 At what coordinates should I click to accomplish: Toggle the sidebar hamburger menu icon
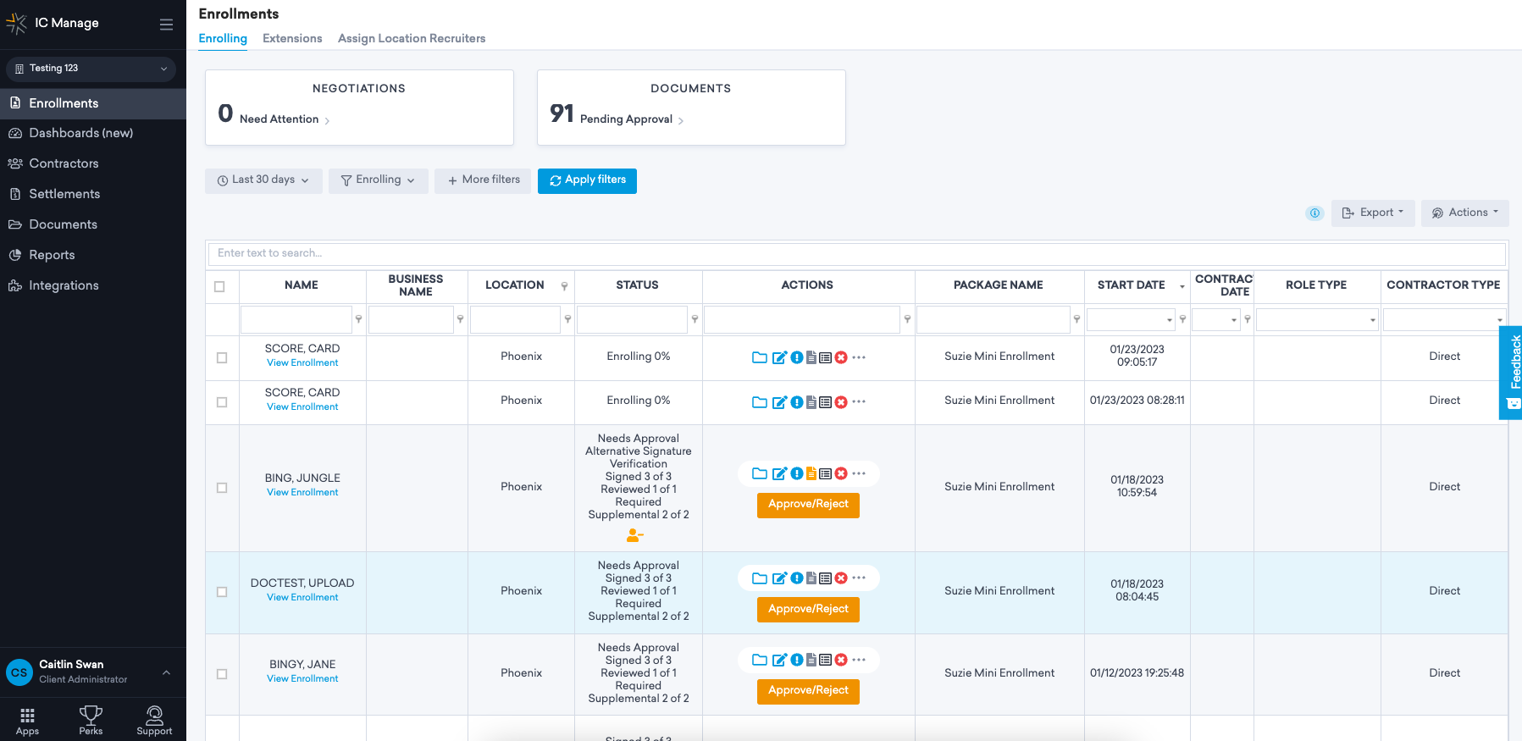pyautogui.click(x=166, y=25)
